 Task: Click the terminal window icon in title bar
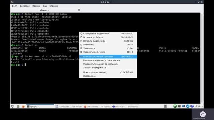point(12,2)
